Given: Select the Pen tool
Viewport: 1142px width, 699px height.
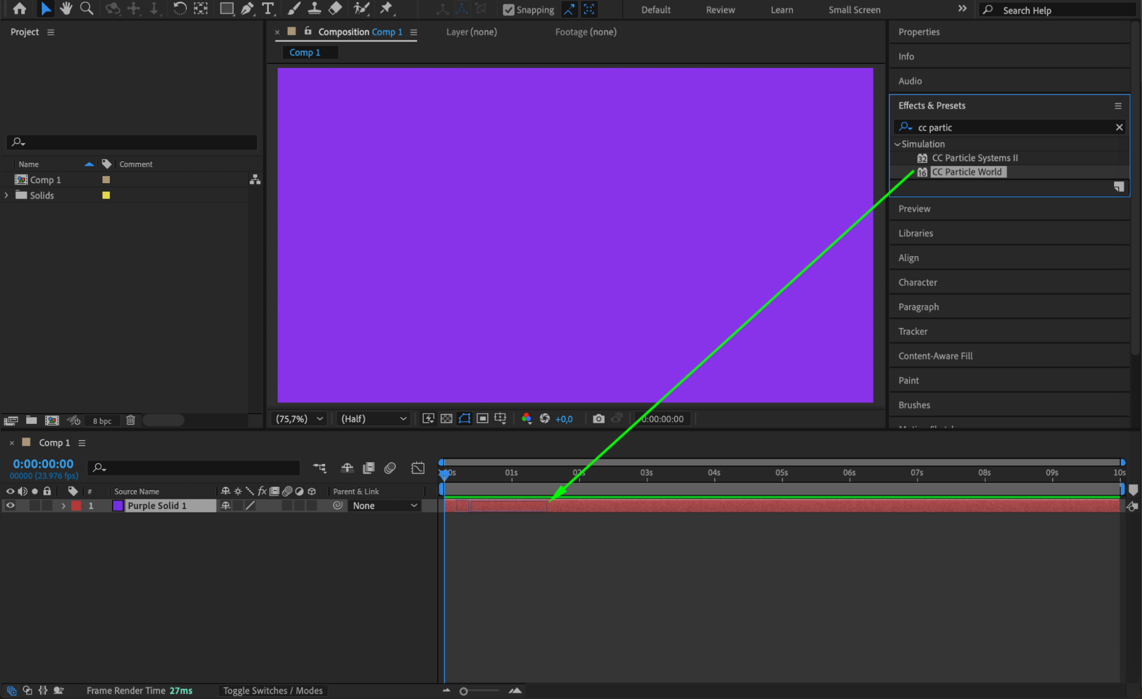Looking at the screenshot, I should click(x=247, y=9).
